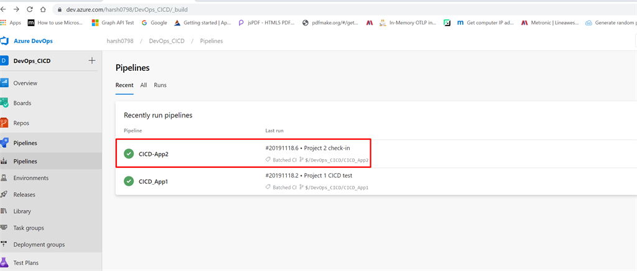This screenshot has height=271, width=637.
Task: Open 'Getting started | Ap...' bookmark
Action: click(202, 23)
